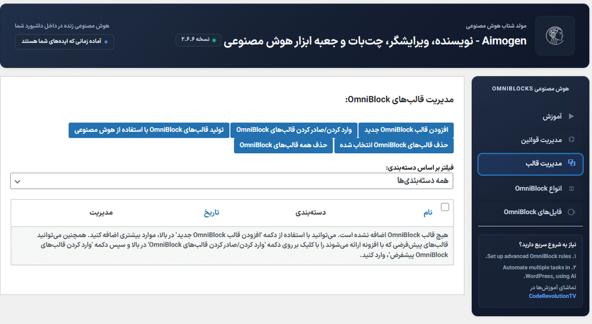This screenshot has width=592, height=324.
Task: Click the play icon beside آموزش
Action: pos(571,116)
